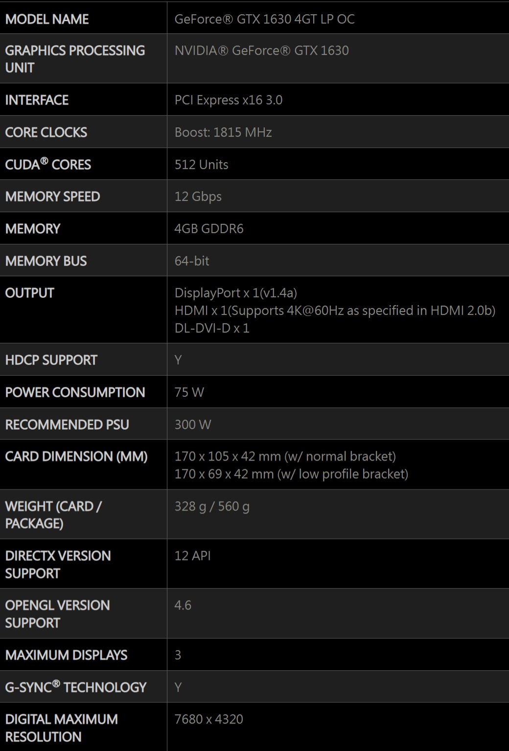The width and height of the screenshot is (509, 751).
Task: Click the Boost: 1815 MHz value
Action: [223, 132]
